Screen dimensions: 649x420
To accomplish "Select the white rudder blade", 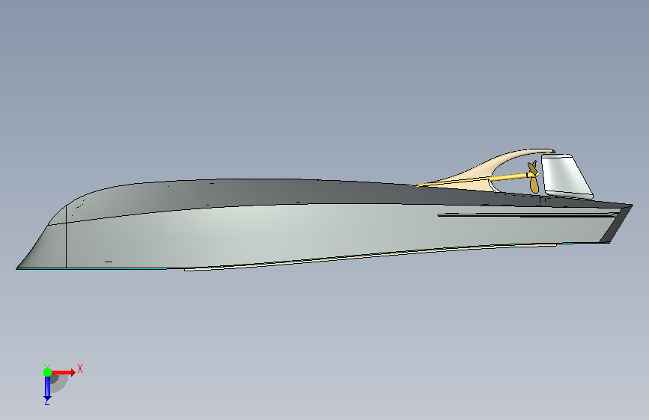I will 565,176.
